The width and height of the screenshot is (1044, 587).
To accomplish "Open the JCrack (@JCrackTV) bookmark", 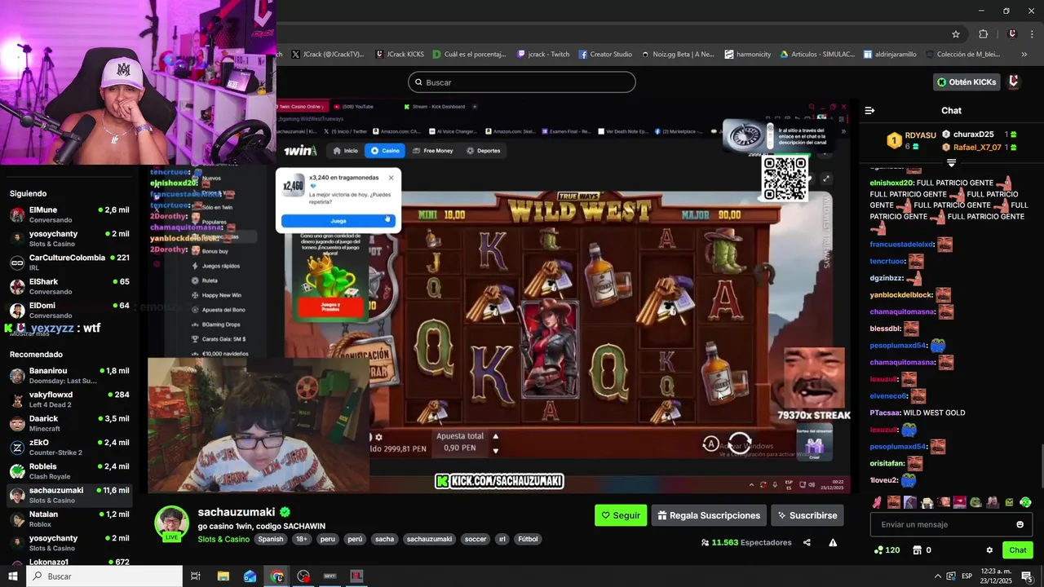I will click(x=327, y=55).
